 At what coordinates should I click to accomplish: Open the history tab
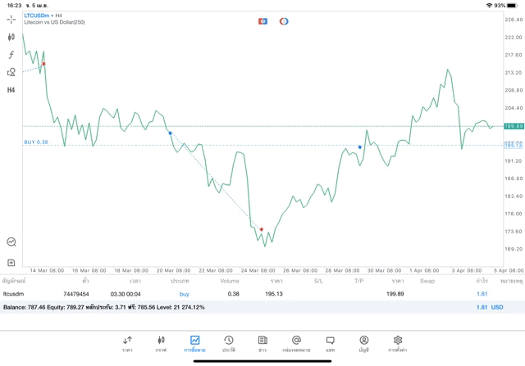pos(229,344)
